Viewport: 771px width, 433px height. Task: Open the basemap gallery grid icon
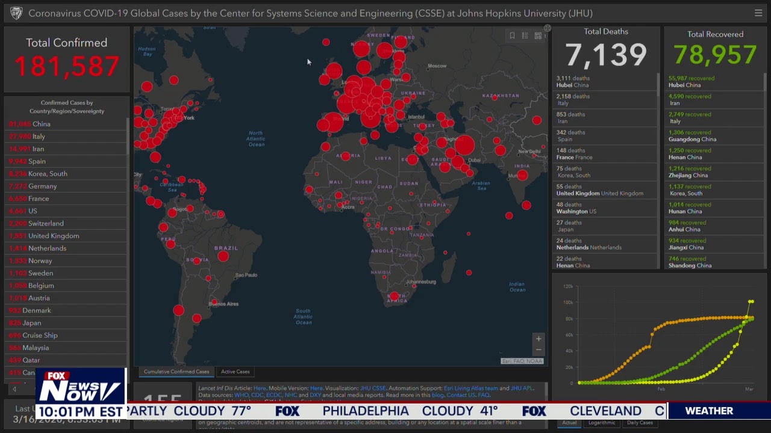pos(538,35)
